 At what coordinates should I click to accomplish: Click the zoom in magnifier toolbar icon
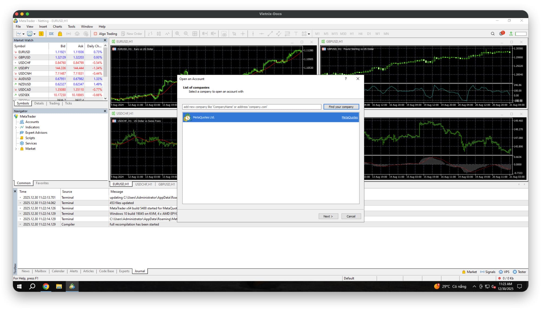[x=177, y=34]
